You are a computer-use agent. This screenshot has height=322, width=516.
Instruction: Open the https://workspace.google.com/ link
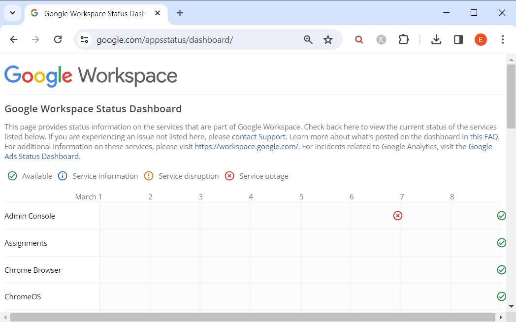(247, 147)
